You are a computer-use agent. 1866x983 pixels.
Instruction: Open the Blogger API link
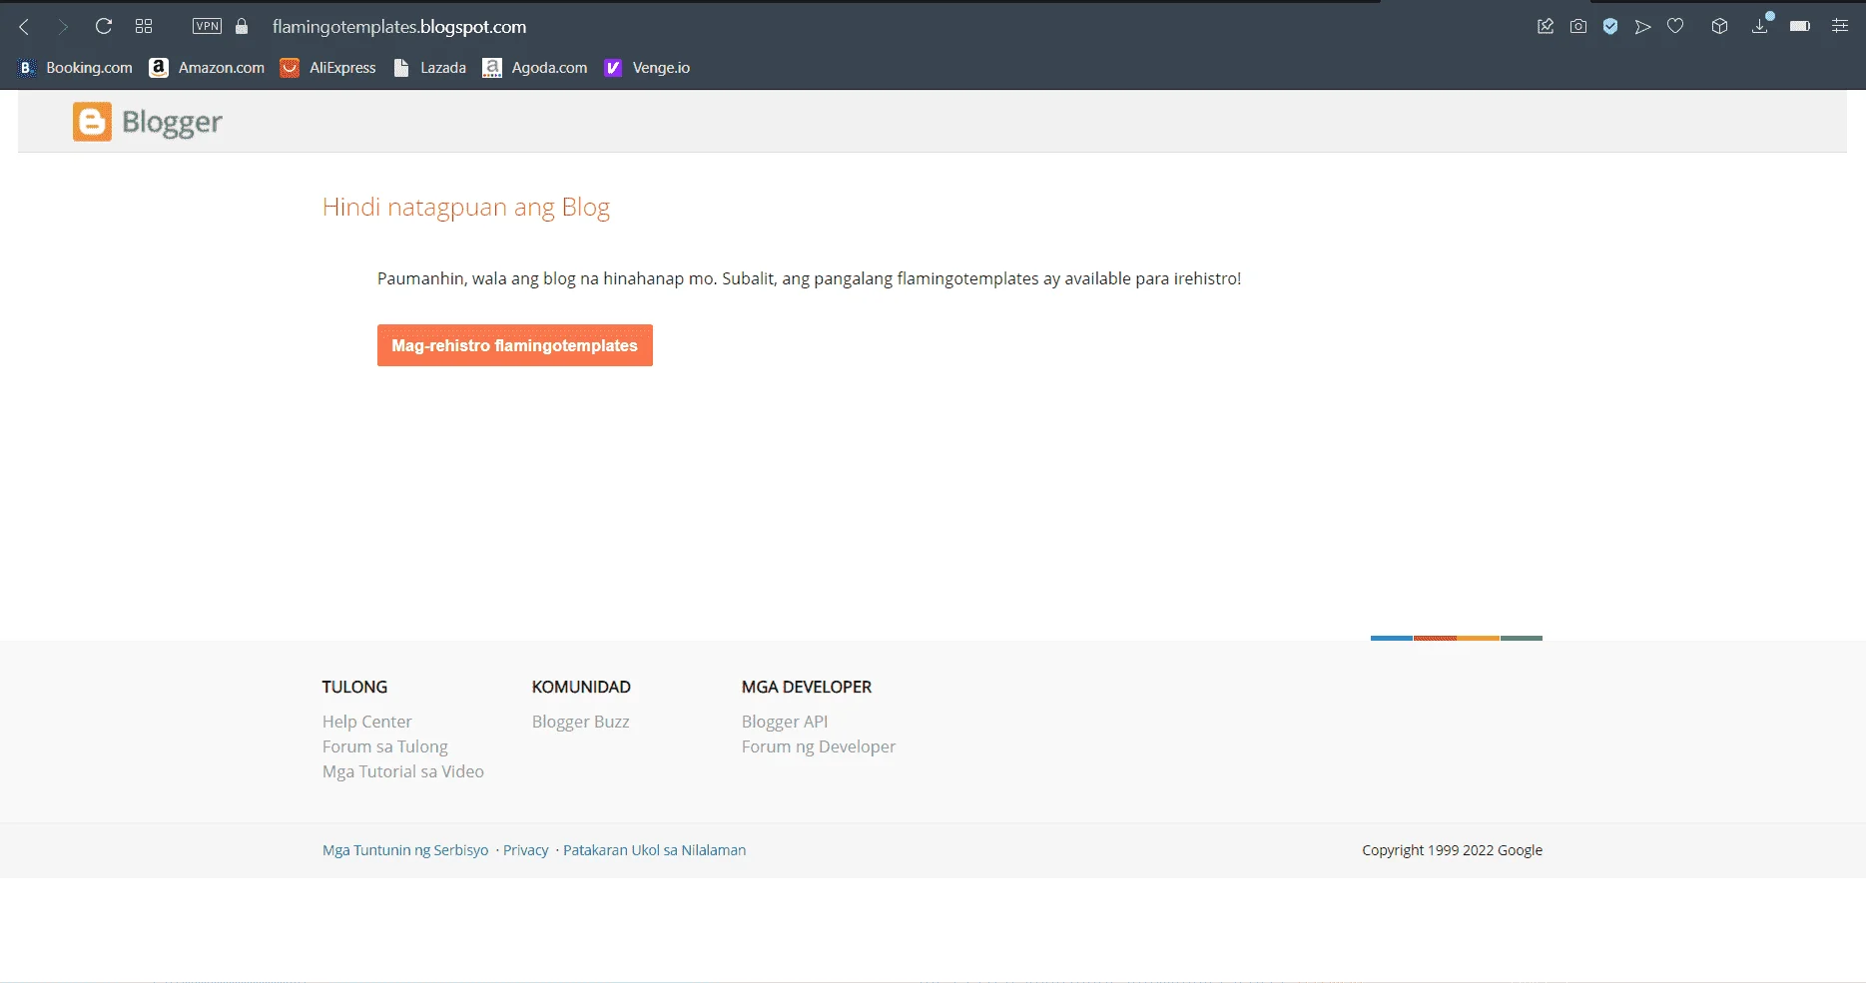[785, 722]
